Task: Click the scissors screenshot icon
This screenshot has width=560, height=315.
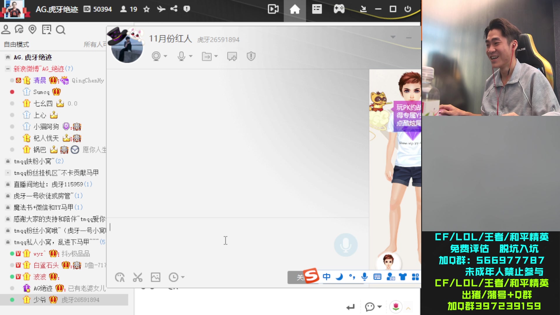Action: [137, 277]
